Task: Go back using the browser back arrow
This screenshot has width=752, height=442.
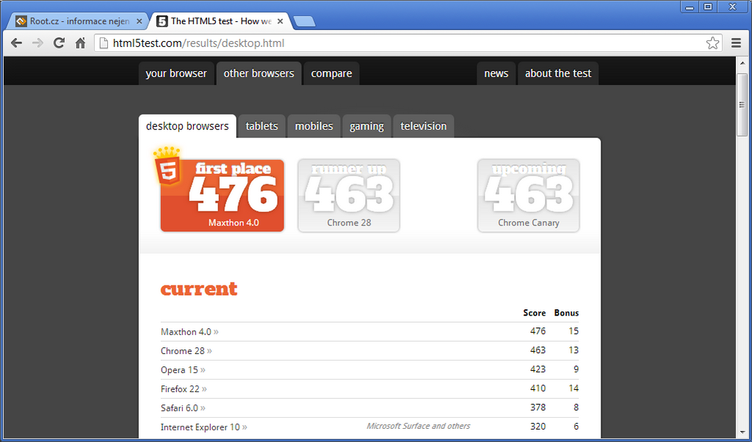Action: (x=16, y=43)
